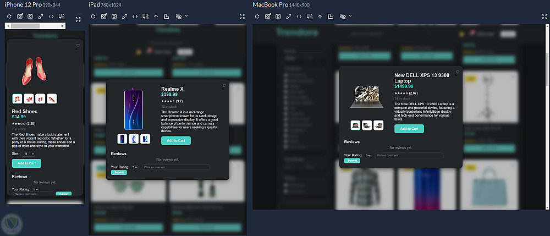Expand MacBook Pro pane to fullscreen
The image size is (550, 236).
pyautogui.click(x=544, y=17)
